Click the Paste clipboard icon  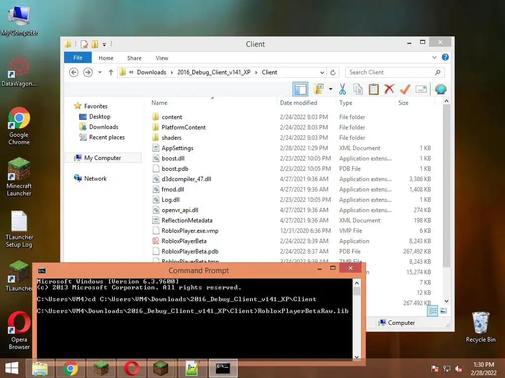click(374, 90)
